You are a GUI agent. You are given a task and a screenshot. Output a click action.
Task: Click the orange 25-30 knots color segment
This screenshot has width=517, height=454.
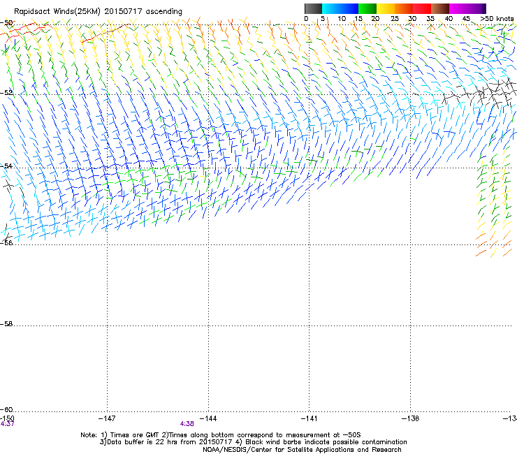(x=404, y=8)
